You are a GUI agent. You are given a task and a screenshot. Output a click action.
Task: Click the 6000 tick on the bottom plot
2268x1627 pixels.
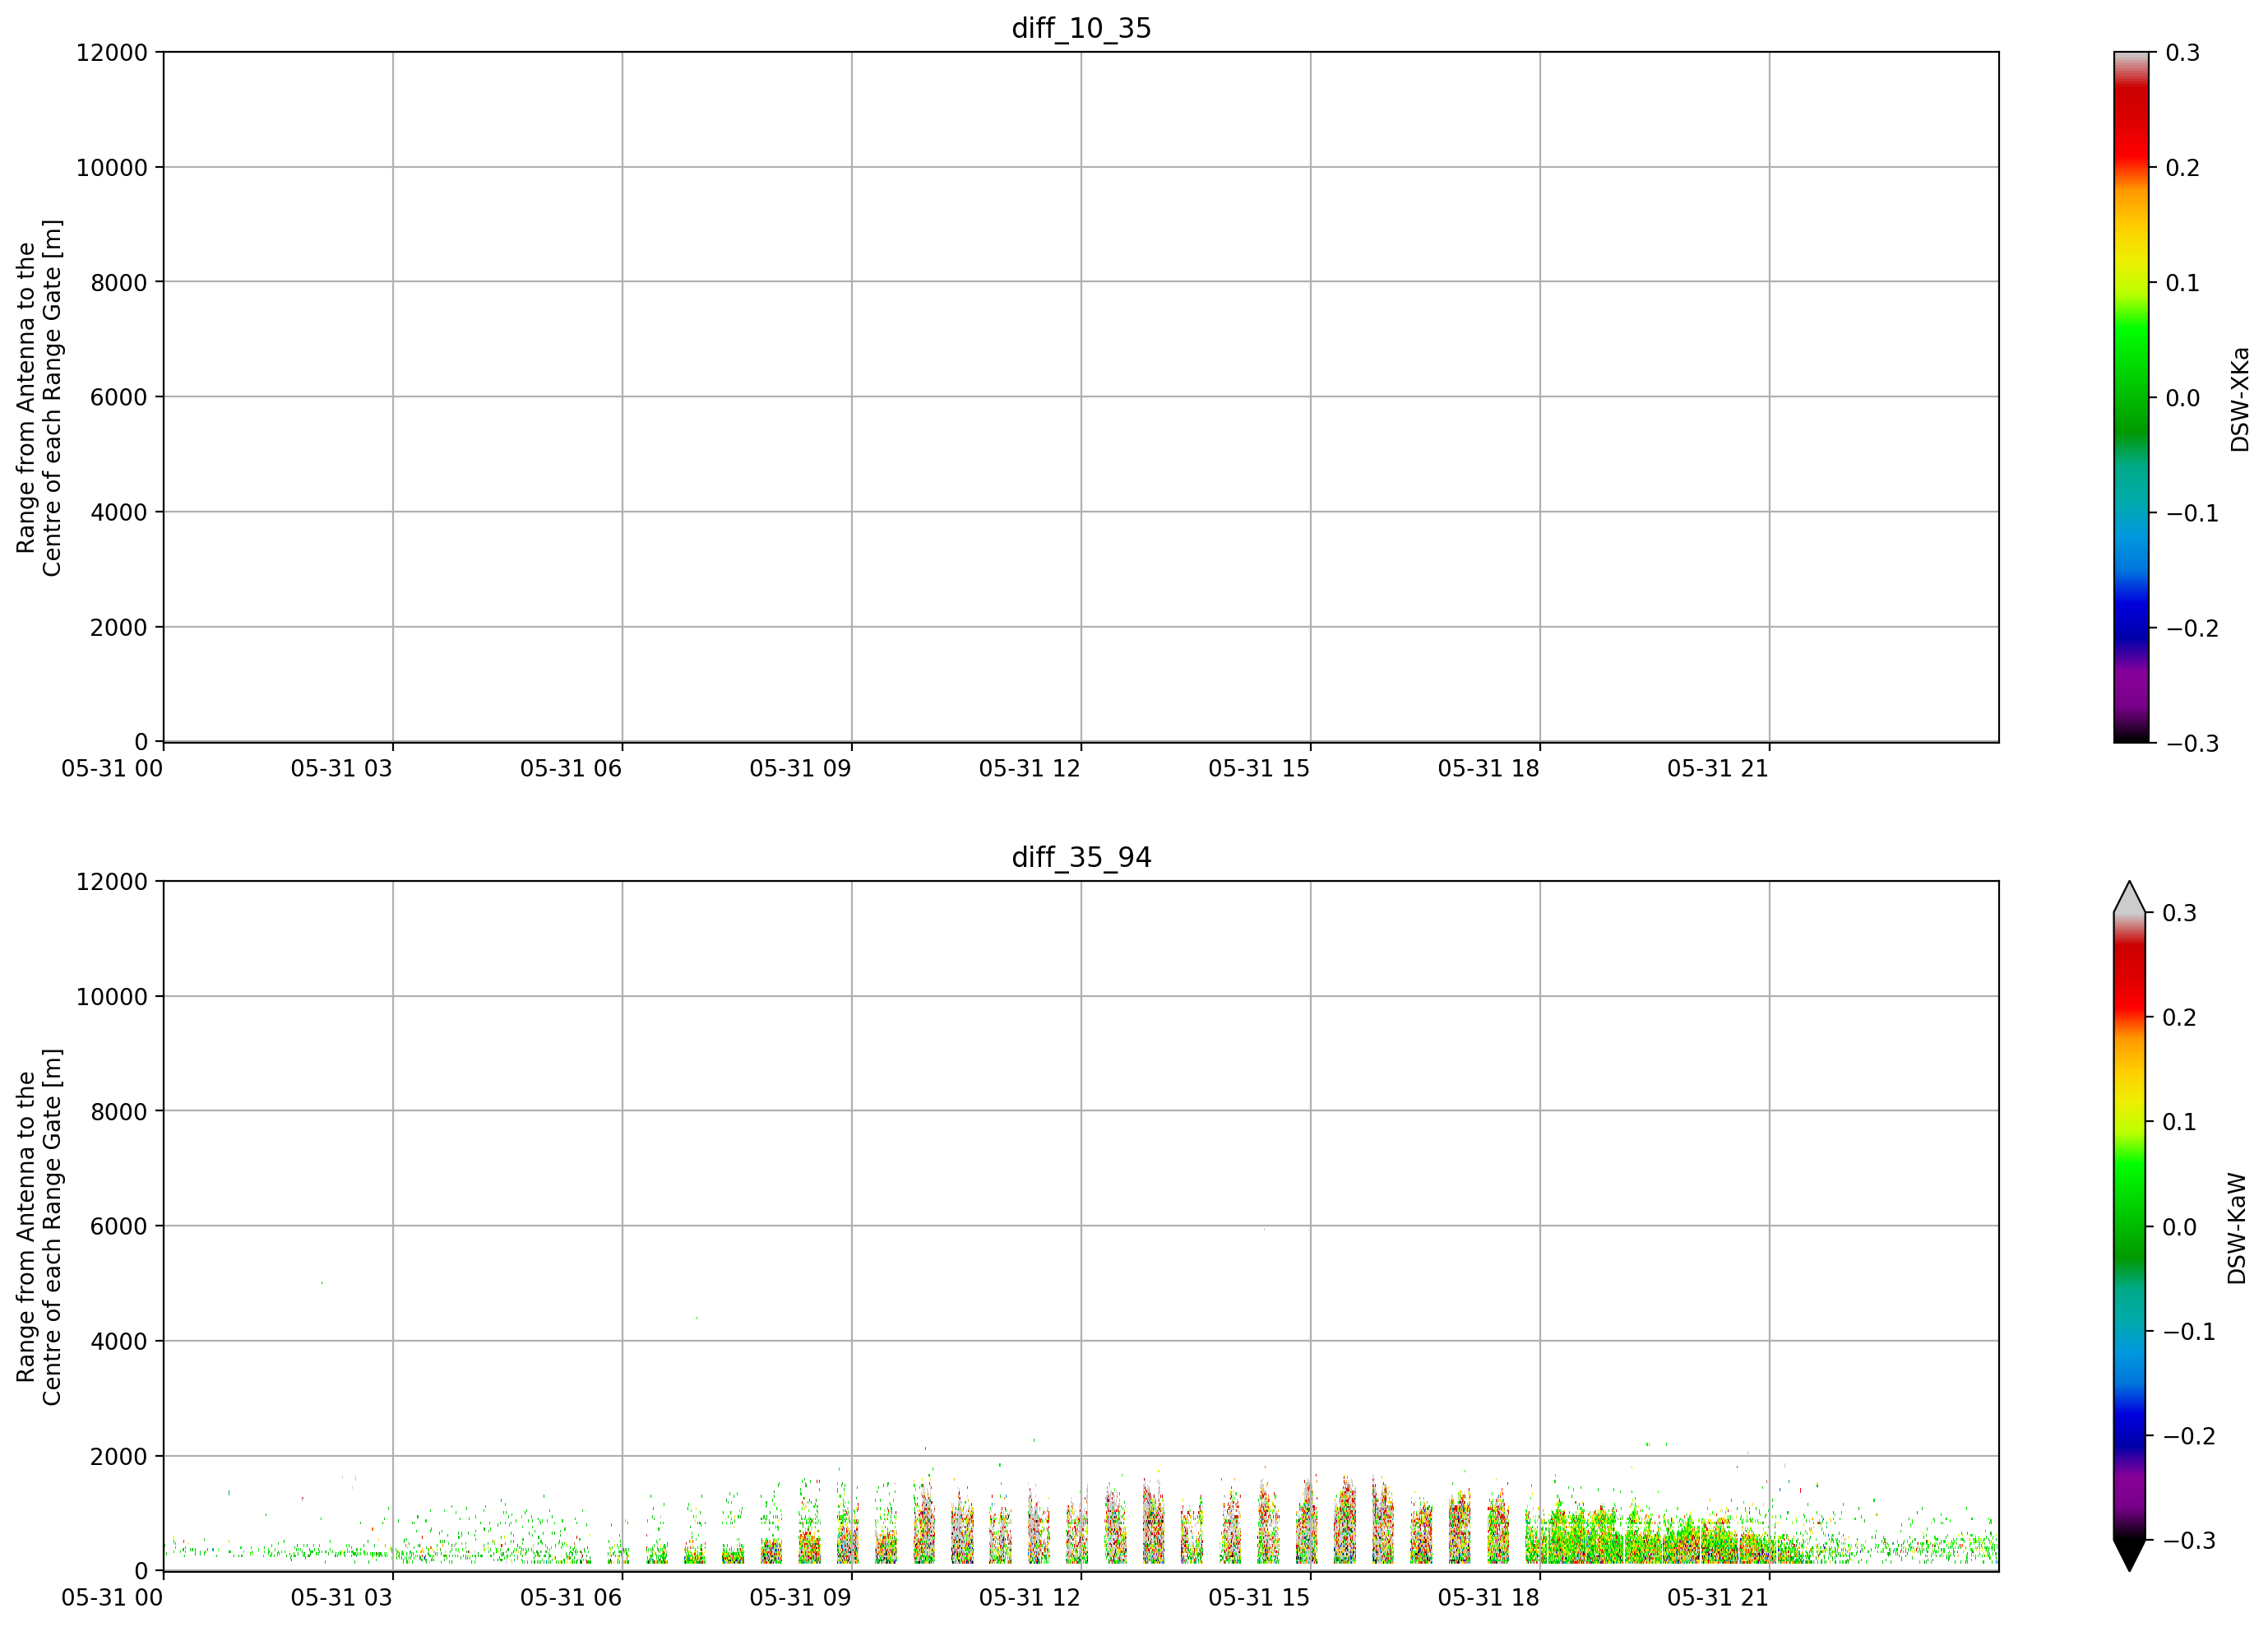click(119, 1226)
